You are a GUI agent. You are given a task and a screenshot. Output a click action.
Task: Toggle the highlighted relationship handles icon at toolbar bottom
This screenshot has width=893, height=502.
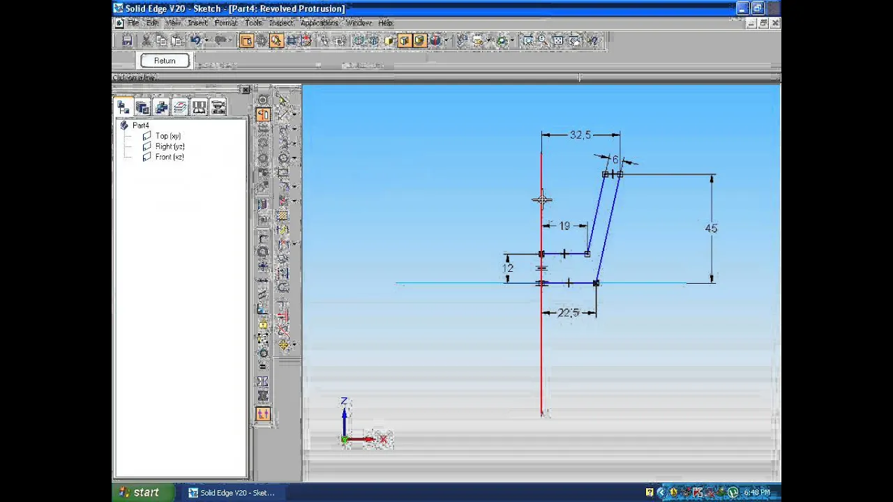click(262, 413)
